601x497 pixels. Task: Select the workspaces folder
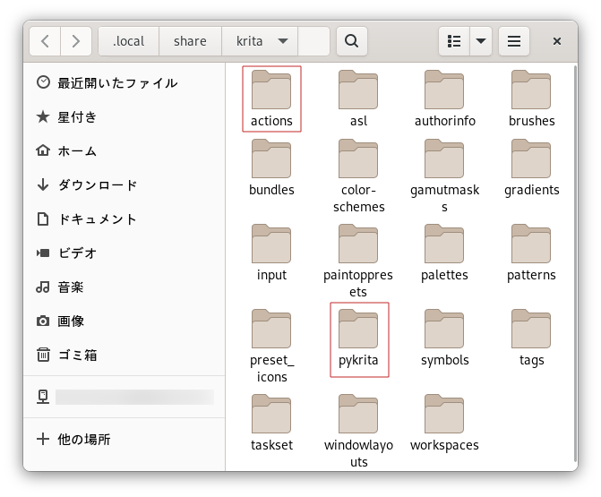(444, 424)
